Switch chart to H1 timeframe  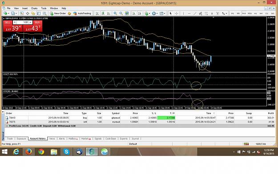tap(255, 13)
